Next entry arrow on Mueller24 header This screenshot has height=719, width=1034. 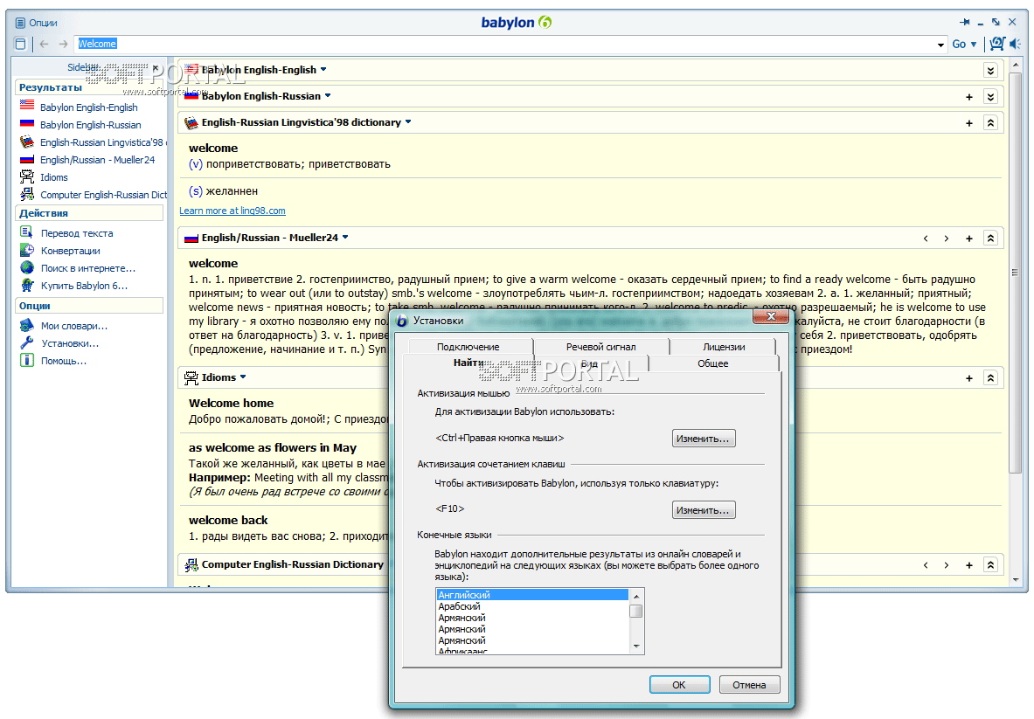pos(947,239)
